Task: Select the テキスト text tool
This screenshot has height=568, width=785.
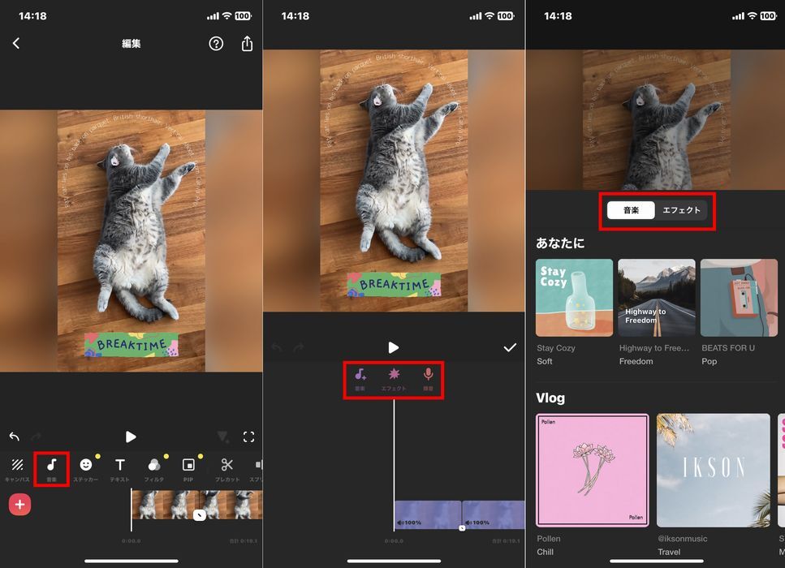Action: pos(120,468)
